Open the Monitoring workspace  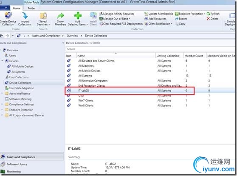(x=32, y=172)
